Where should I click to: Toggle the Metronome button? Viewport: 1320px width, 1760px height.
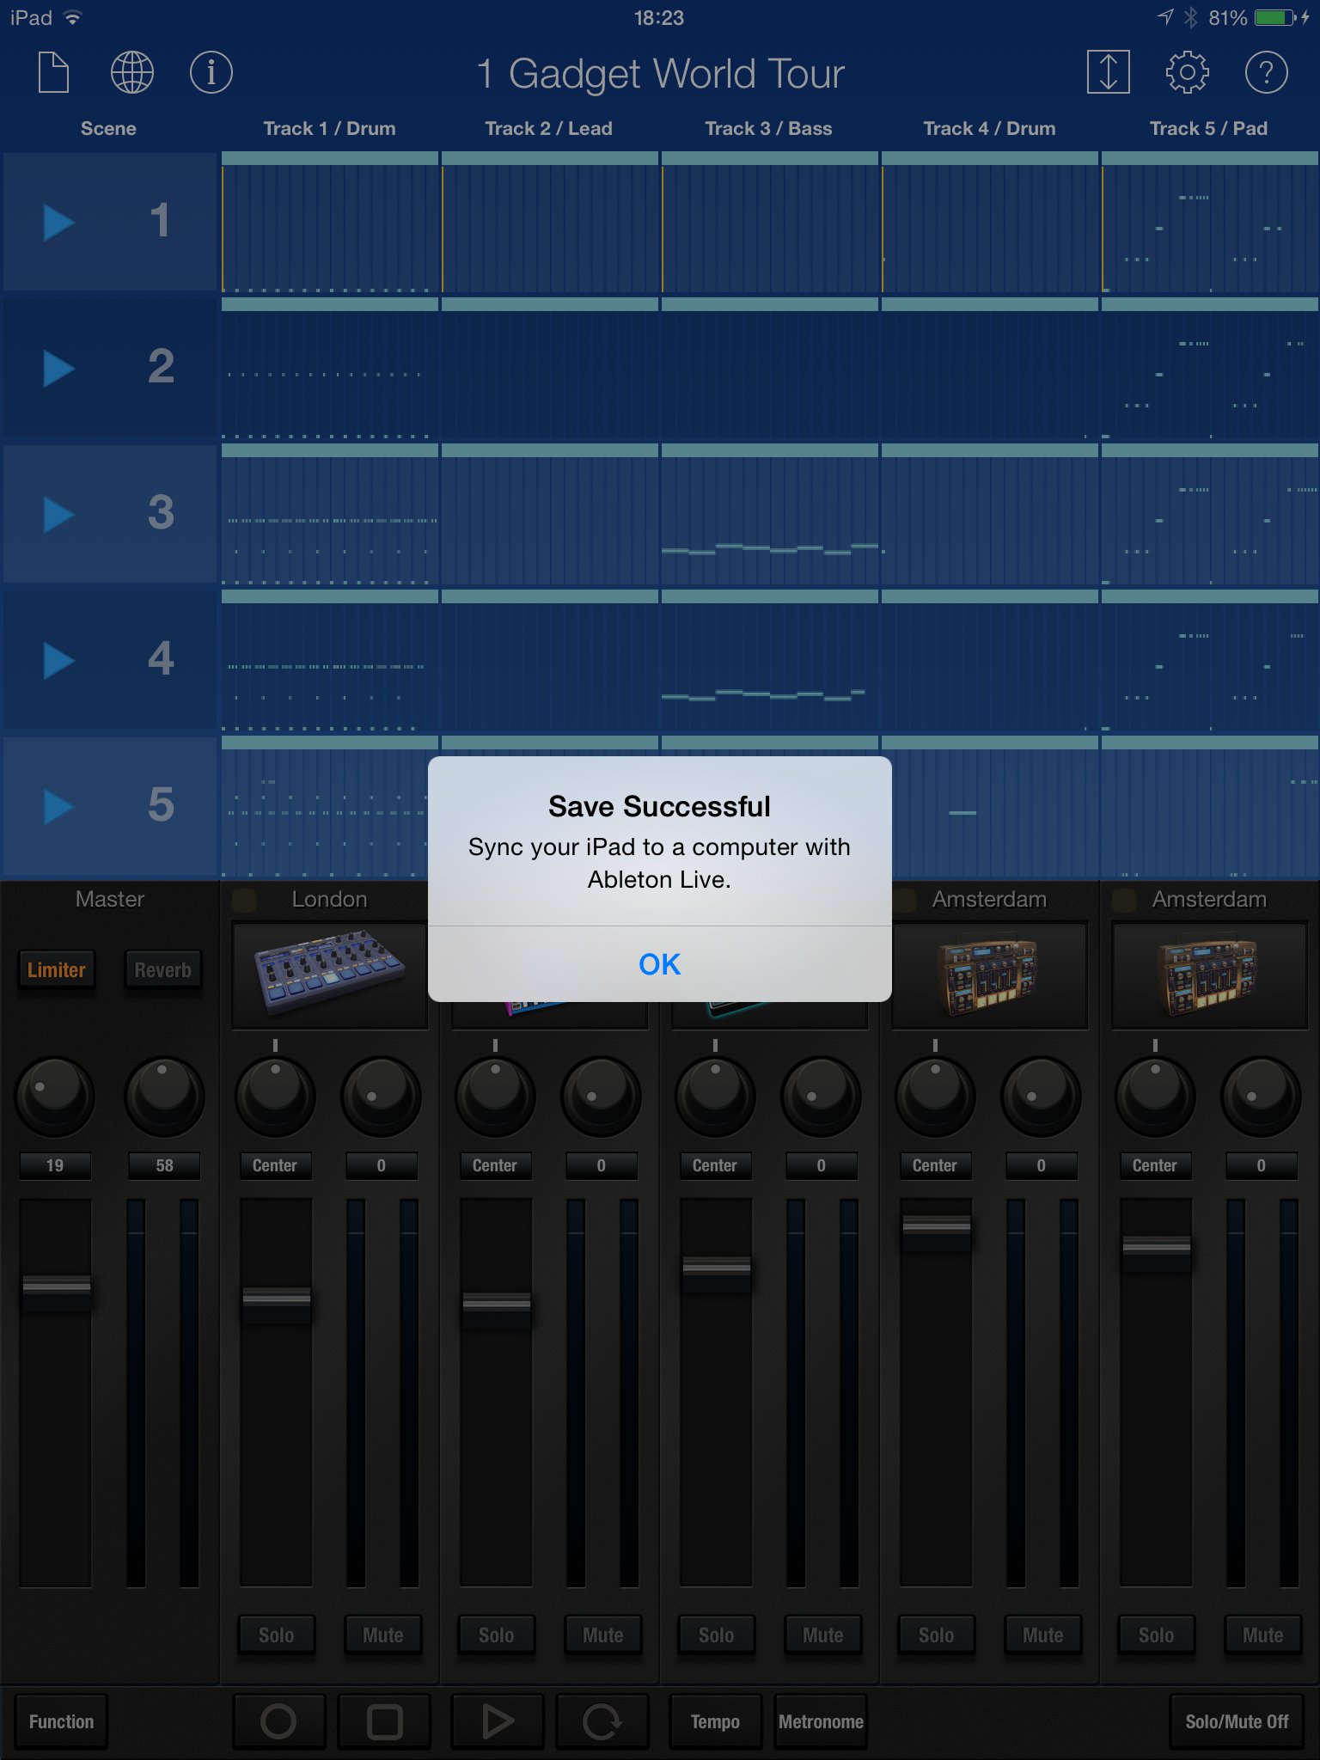pos(821,1721)
